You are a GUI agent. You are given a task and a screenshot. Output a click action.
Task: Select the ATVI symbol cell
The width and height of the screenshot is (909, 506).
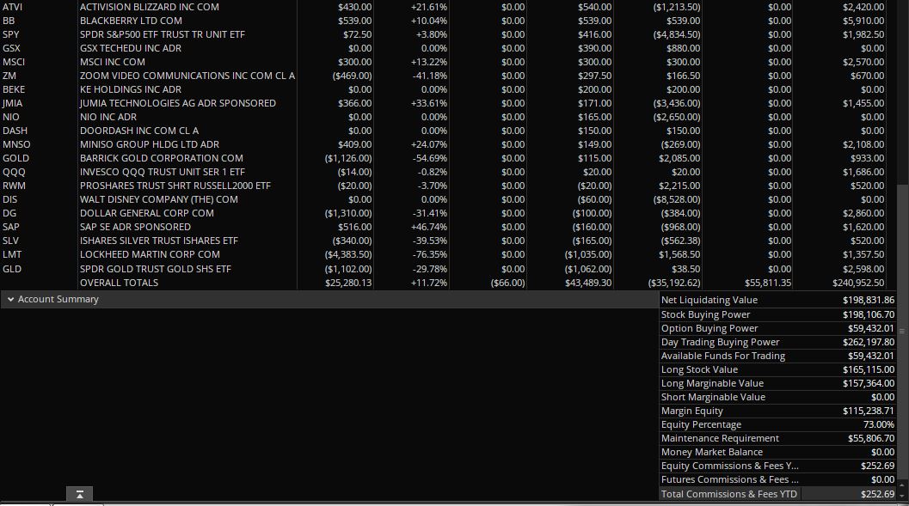12,7
